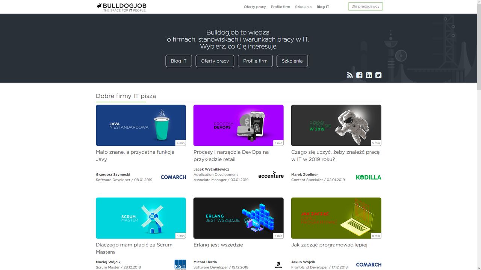Open Profile firm in top navigation
Image resolution: width=481 pixels, height=270 pixels.
click(x=280, y=7)
